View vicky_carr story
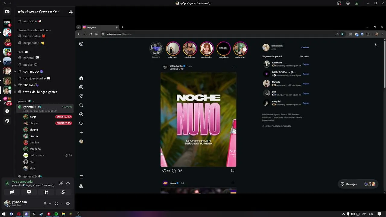386x217 pixels. [x=173, y=50]
